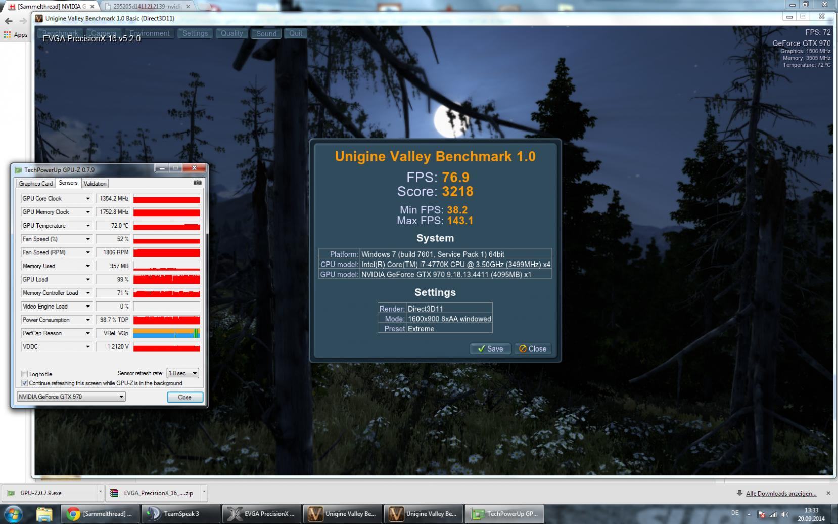Screen dimensions: 838x524
Task: Switch to TechPowerUp GPU-Z taskbar item
Action: (503, 514)
